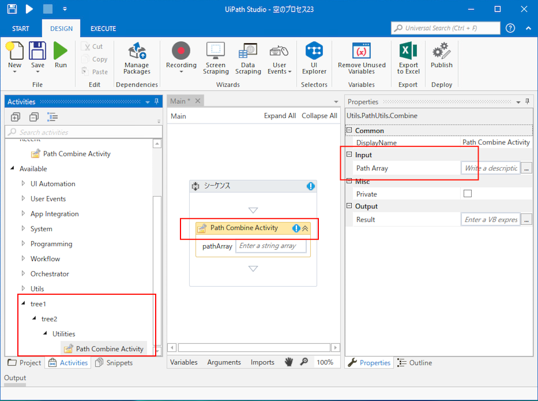This screenshot has height=401, width=538.
Task: Select Path Combine Activity under Utilities
Action: [x=104, y=349]
